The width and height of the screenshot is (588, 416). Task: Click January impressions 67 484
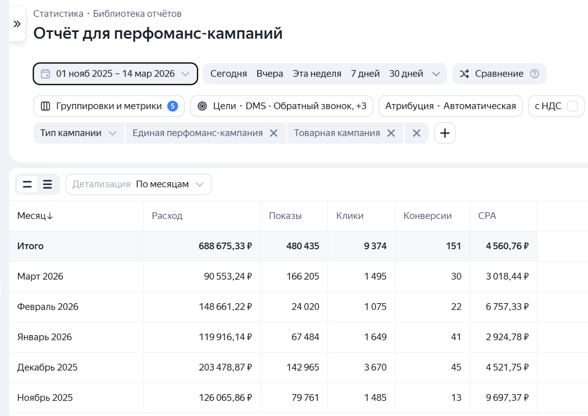coord(305,337)
